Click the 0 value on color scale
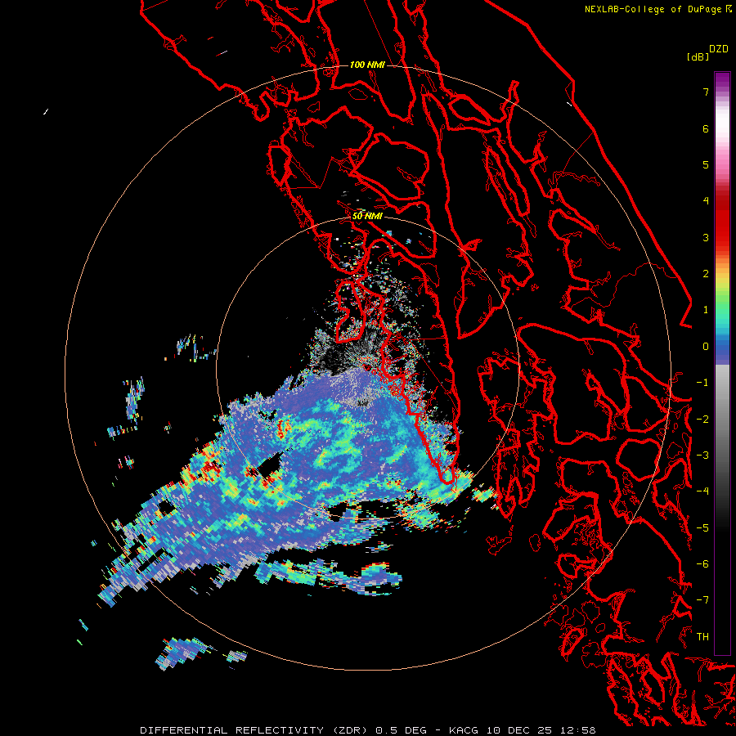The width and height of the screenshot is (736, 736). [x=706, y=347]
